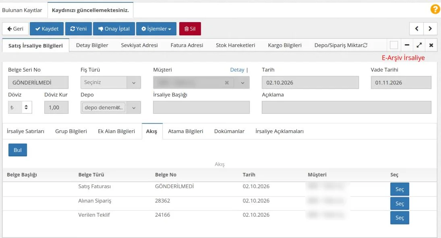Click the Tarih date field
This screenshot has width=441, height=238.
pos(310,82)
